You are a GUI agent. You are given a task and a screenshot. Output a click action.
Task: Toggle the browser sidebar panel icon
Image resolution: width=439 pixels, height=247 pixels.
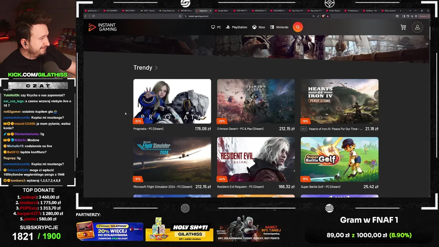coord(404,16)
